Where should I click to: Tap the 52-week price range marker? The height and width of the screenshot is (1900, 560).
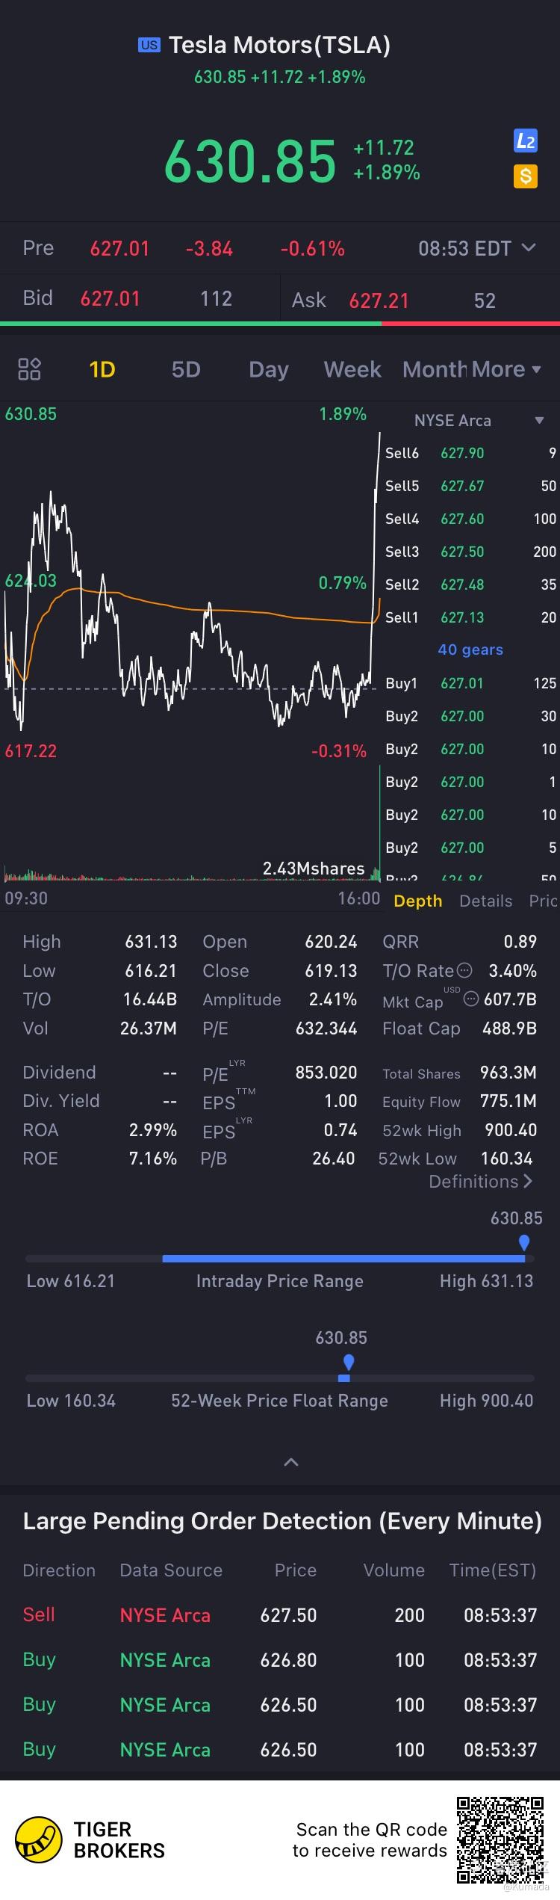[x=348, y=1362]
